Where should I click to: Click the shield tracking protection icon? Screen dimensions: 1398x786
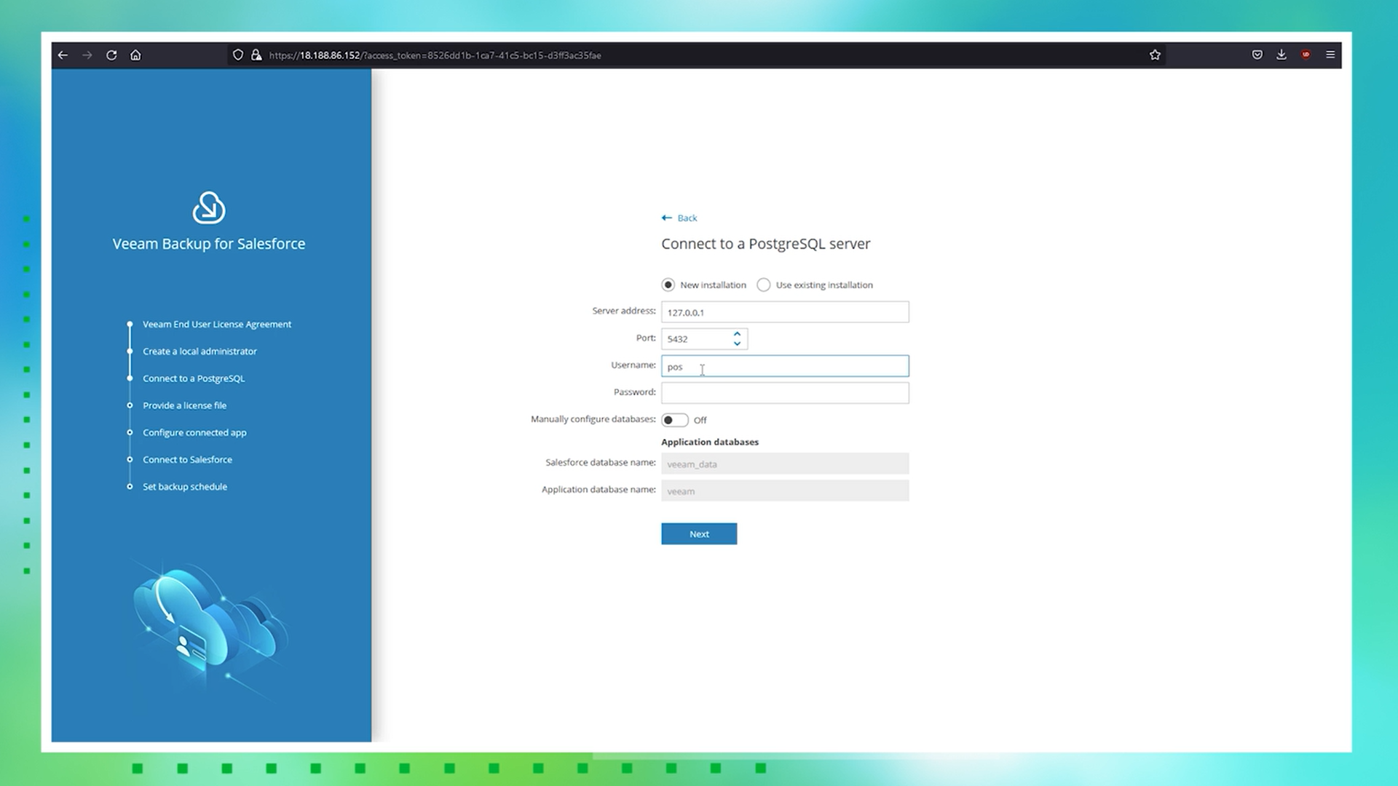[x=238, y=55]
